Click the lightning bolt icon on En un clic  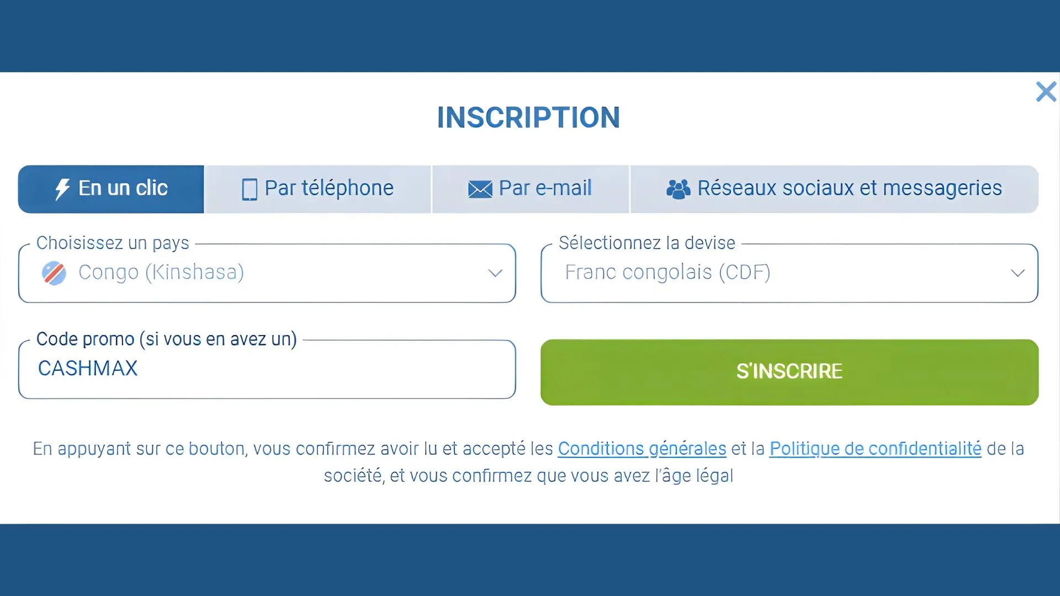point(62,188)
